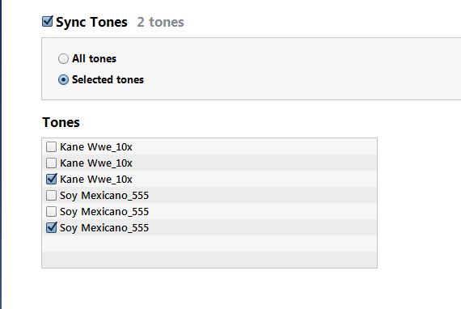Click the Selected tones label text
461x309 pixels.
(x=108, y=79)
